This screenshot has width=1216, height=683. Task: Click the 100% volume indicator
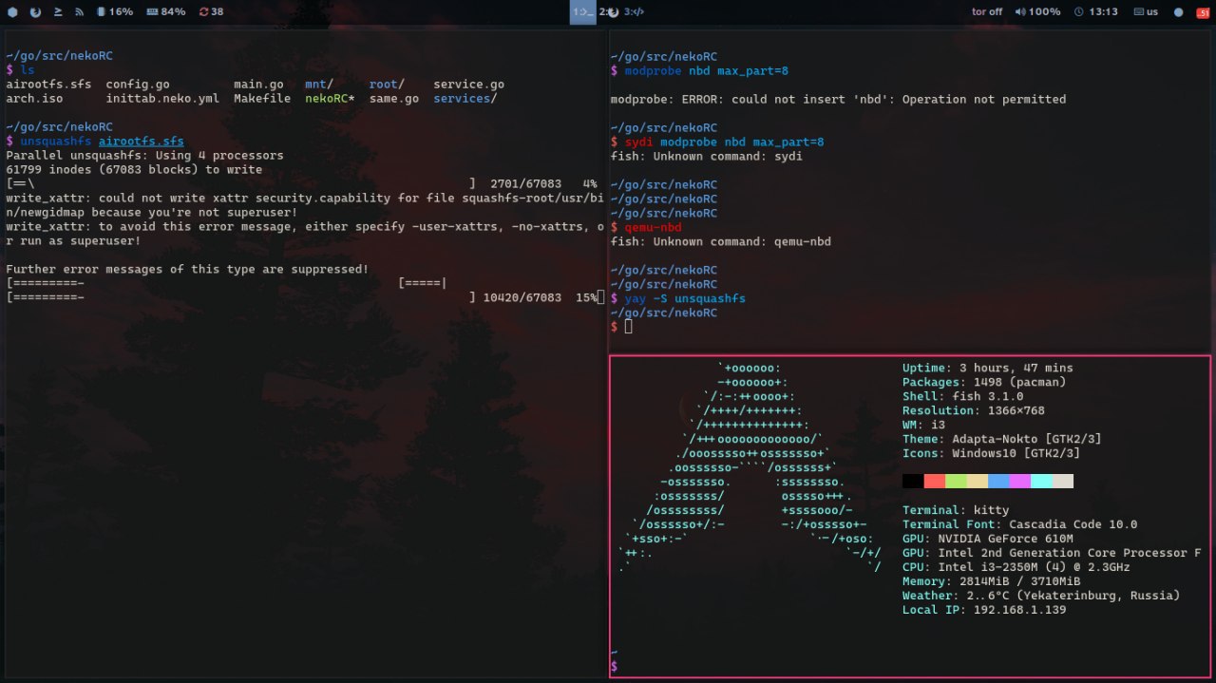click(1037, 12)
